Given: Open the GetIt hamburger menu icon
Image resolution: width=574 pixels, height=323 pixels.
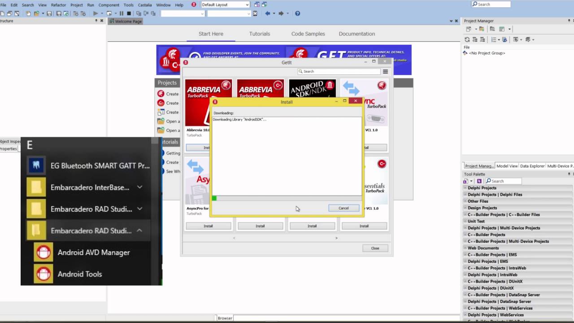Looking at the screenshot, I should click(x=385, y=71).
